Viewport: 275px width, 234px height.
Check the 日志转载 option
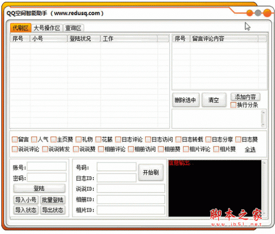pyautogui.click(x=178, y=139)
